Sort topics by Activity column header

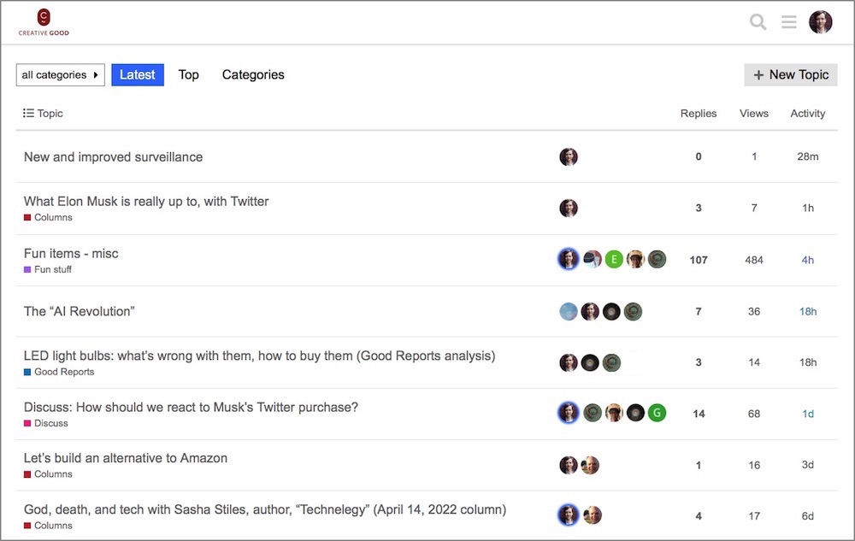click(x=808, y=114)
